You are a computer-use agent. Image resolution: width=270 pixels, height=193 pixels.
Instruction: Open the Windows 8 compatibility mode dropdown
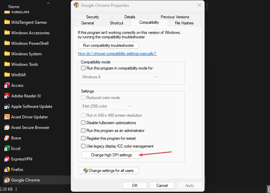[120, 77]
